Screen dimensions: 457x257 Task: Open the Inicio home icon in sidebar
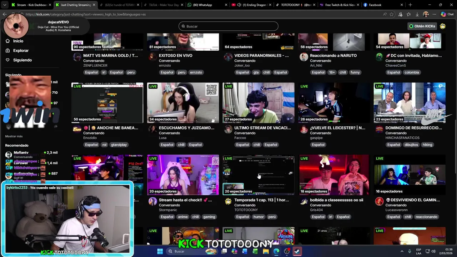pos(7,41)
